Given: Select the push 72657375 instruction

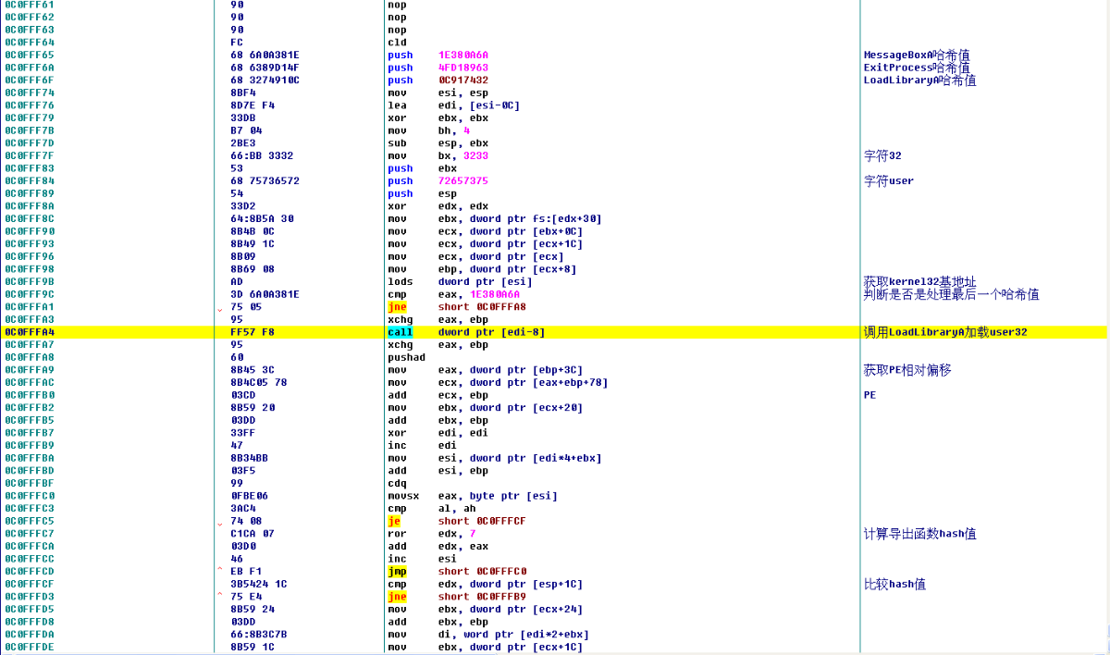Looking at the screenshot, I should [438, 181].
